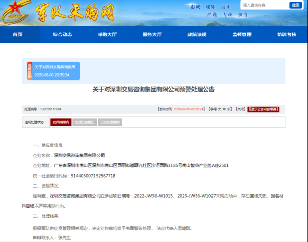Open the 首页 home tab
308x242 pixels.
click(x=18, y=34)
